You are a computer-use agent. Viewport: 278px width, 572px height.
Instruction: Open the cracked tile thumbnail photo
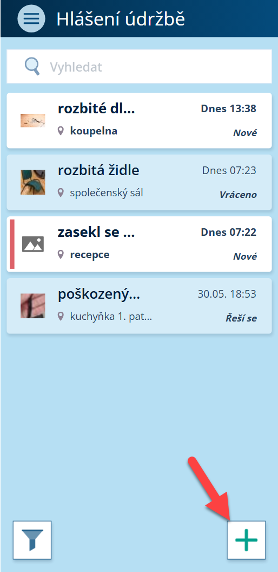tap(33, 120)
